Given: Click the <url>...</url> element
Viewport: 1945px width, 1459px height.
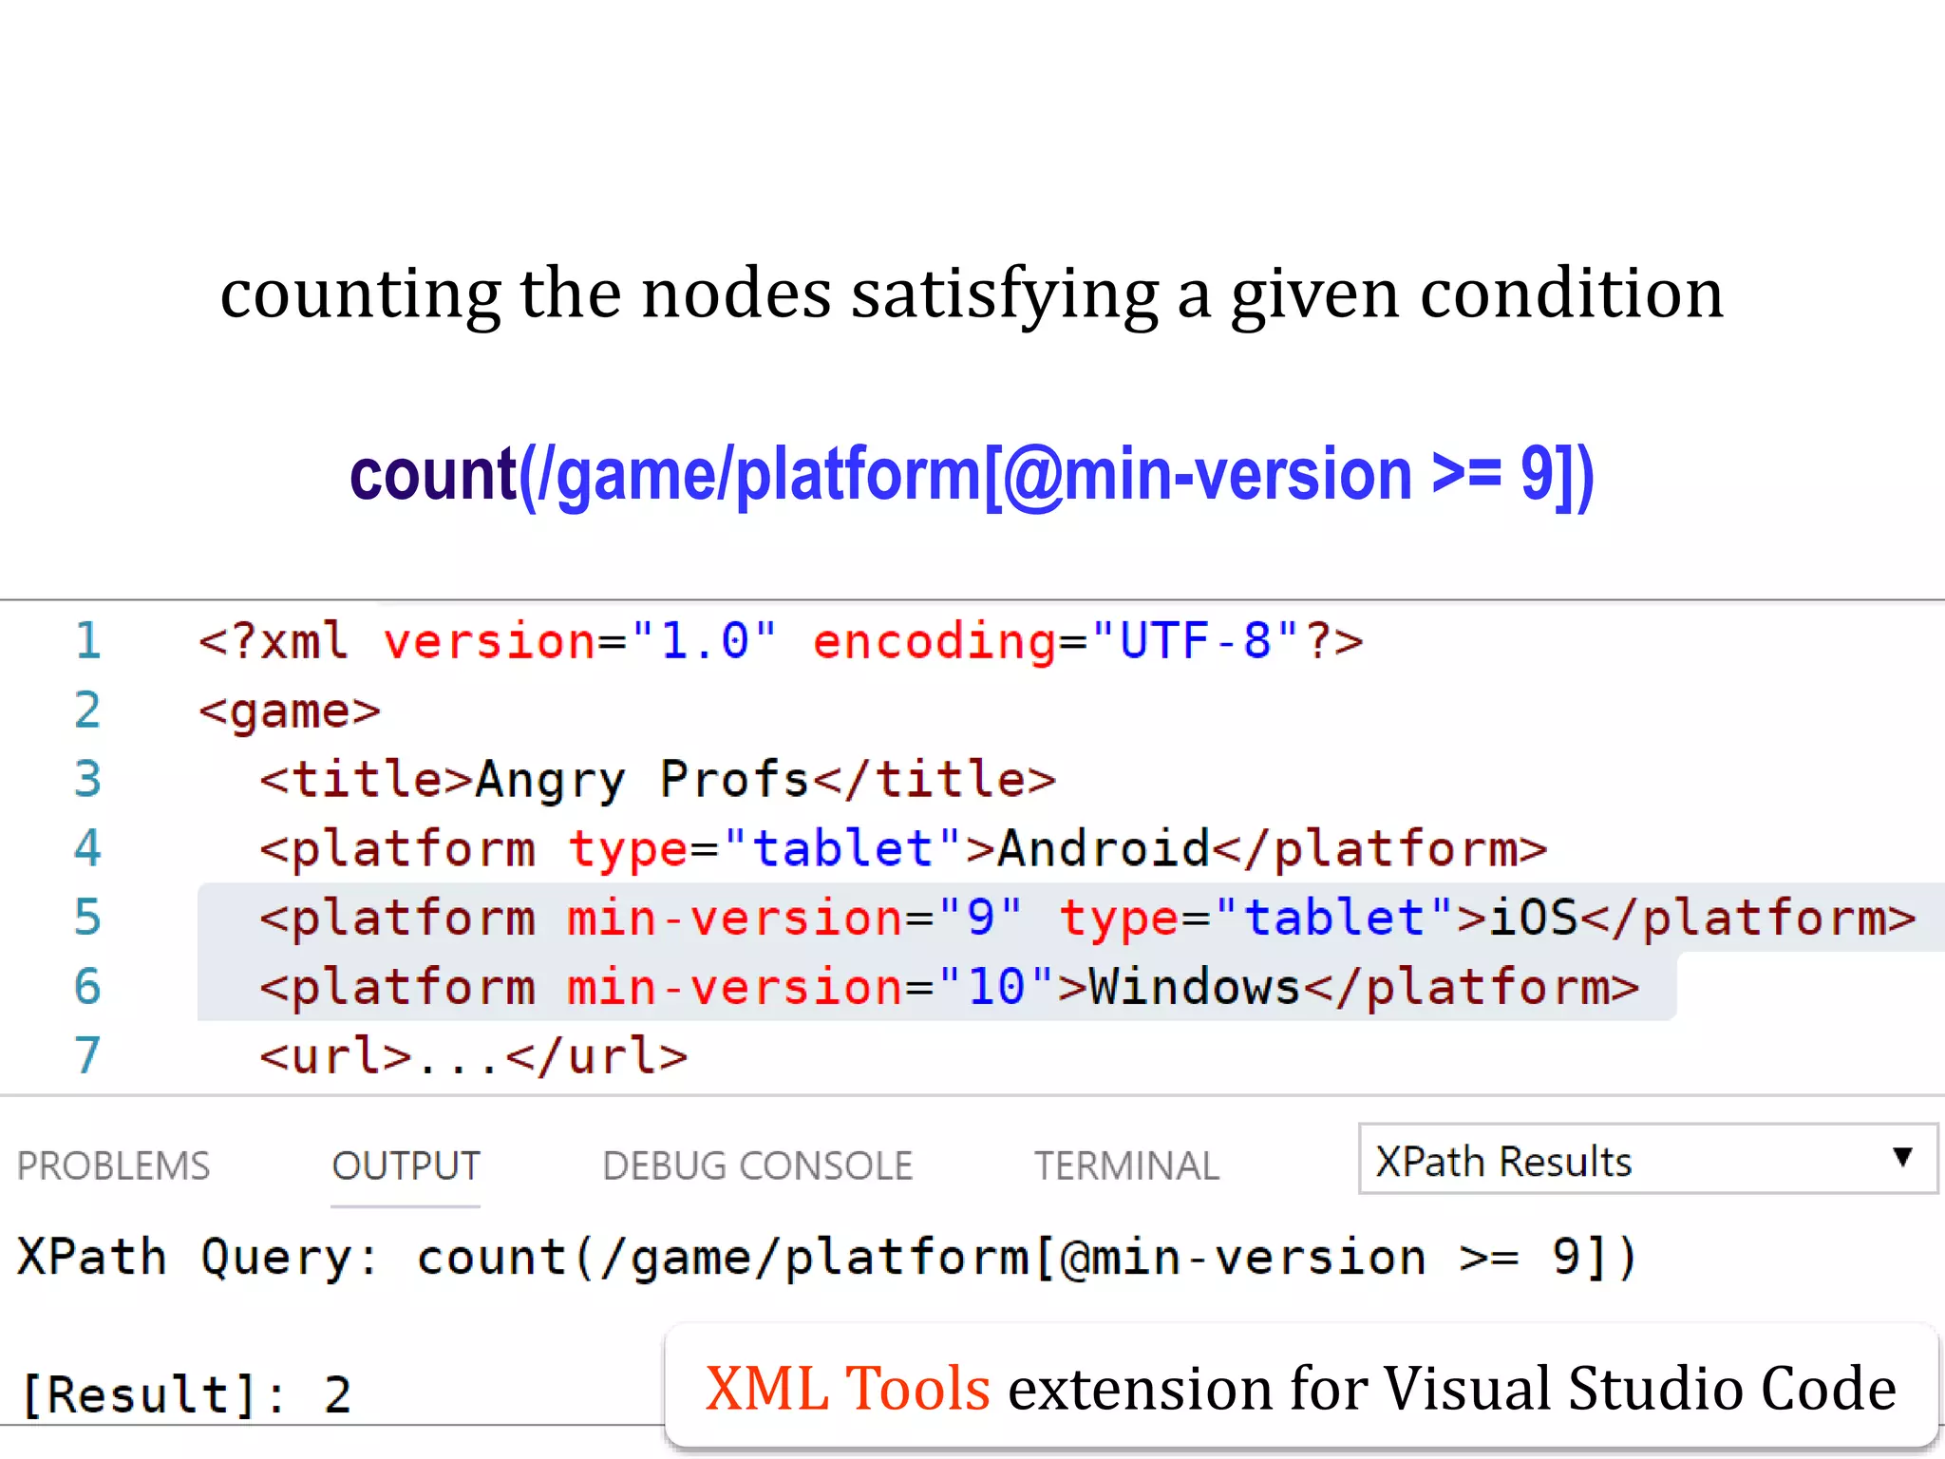Looking at the screenshot, I should pyautogui.click(x=474, y=1056).
